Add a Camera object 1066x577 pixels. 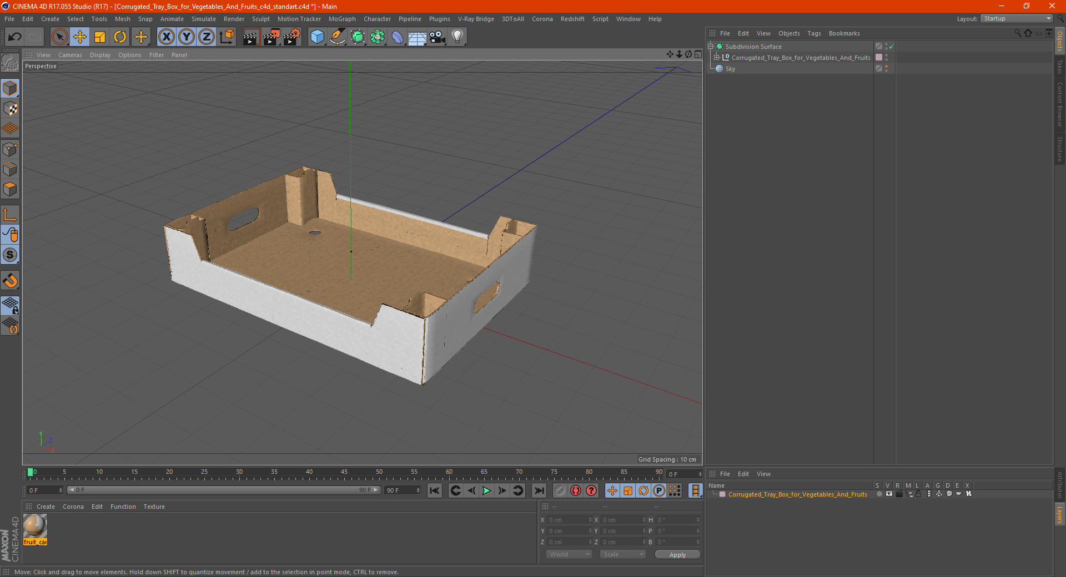point(437,37)
